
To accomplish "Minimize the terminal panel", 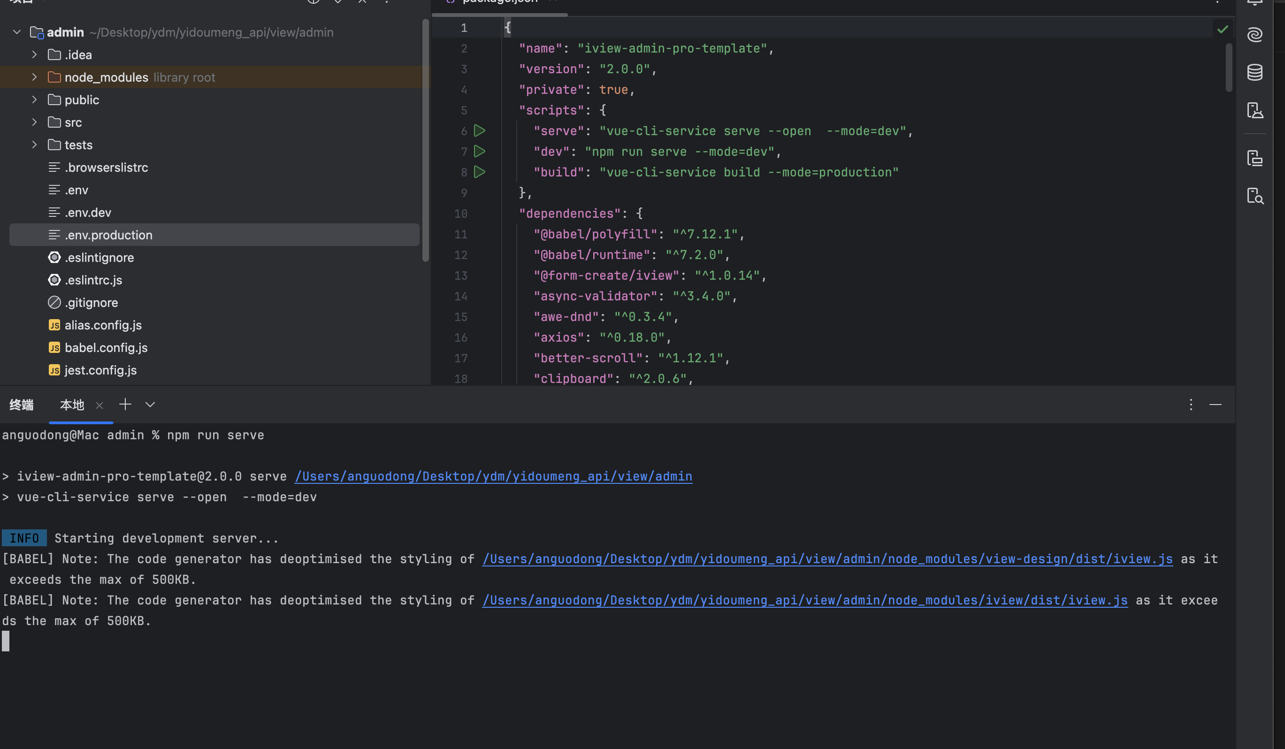I will (x=1215, y=405).
